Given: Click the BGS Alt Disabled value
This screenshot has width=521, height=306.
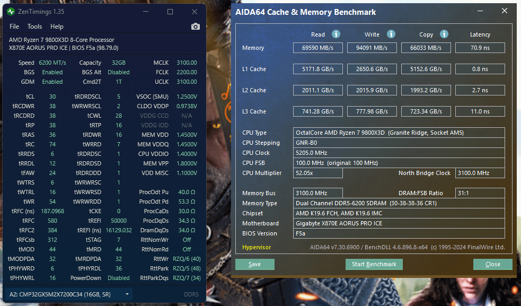Looking at the screenshot, I should (x=119, y=72).
